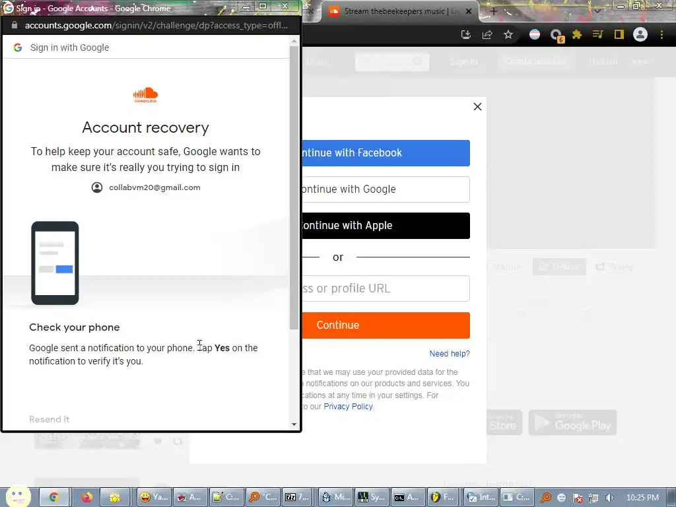The image size is (676, 507).
Task: Toggle the Chrome side panel icon
Action: [x=619, y=34]
